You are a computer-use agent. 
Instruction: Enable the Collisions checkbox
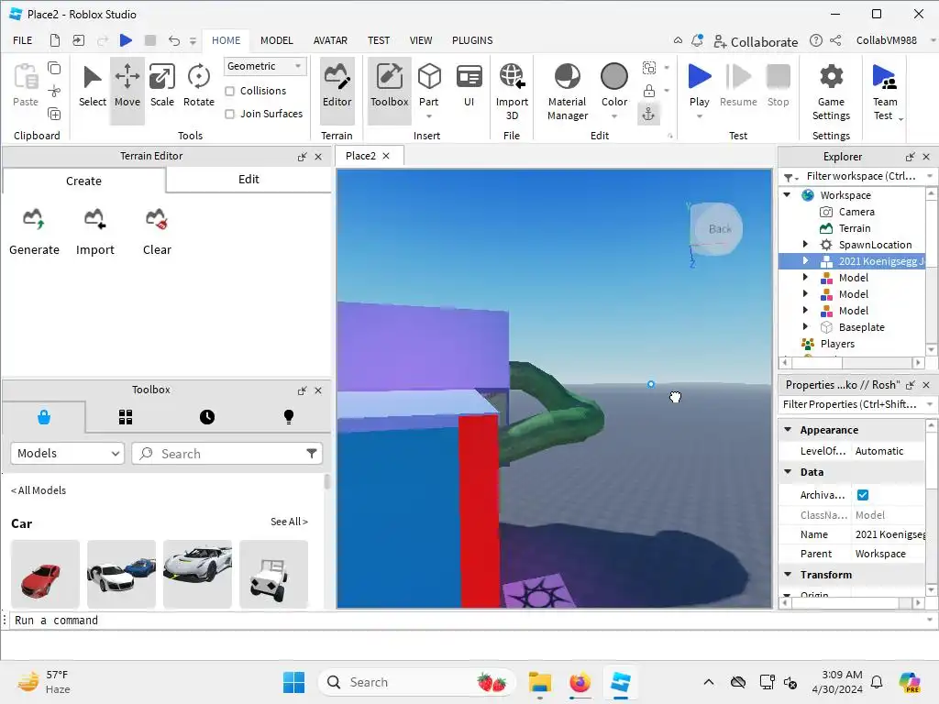(x=229, y=91)
